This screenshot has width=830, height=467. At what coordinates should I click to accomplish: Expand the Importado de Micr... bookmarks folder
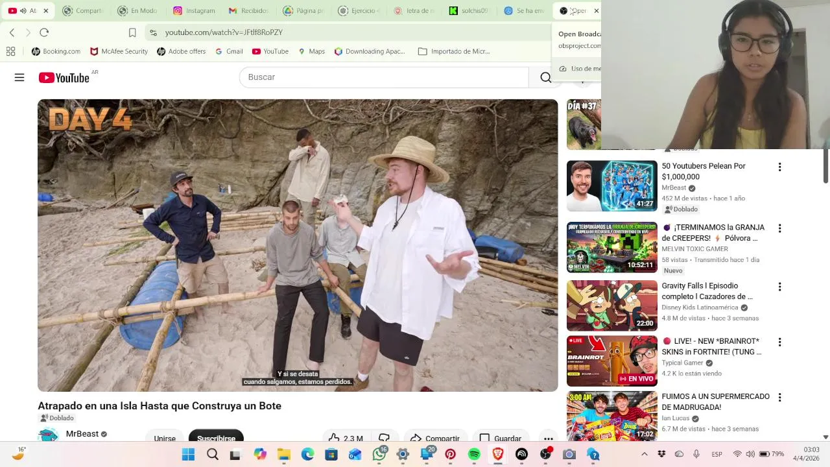coord(454,51)
